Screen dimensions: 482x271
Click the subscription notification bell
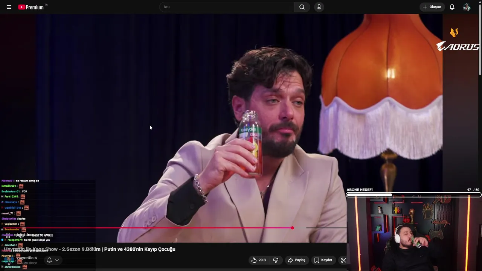coord(49,260)
